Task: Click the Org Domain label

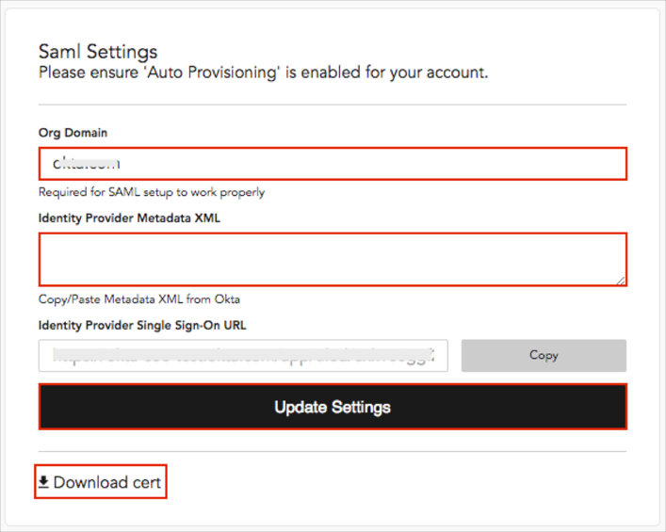Action: [x=73, y=133]
